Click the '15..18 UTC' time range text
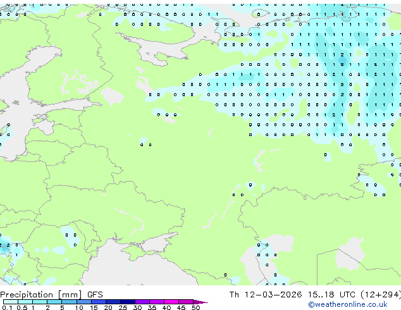This screenshot has width=401, height=310. click(x=331, y=295)
